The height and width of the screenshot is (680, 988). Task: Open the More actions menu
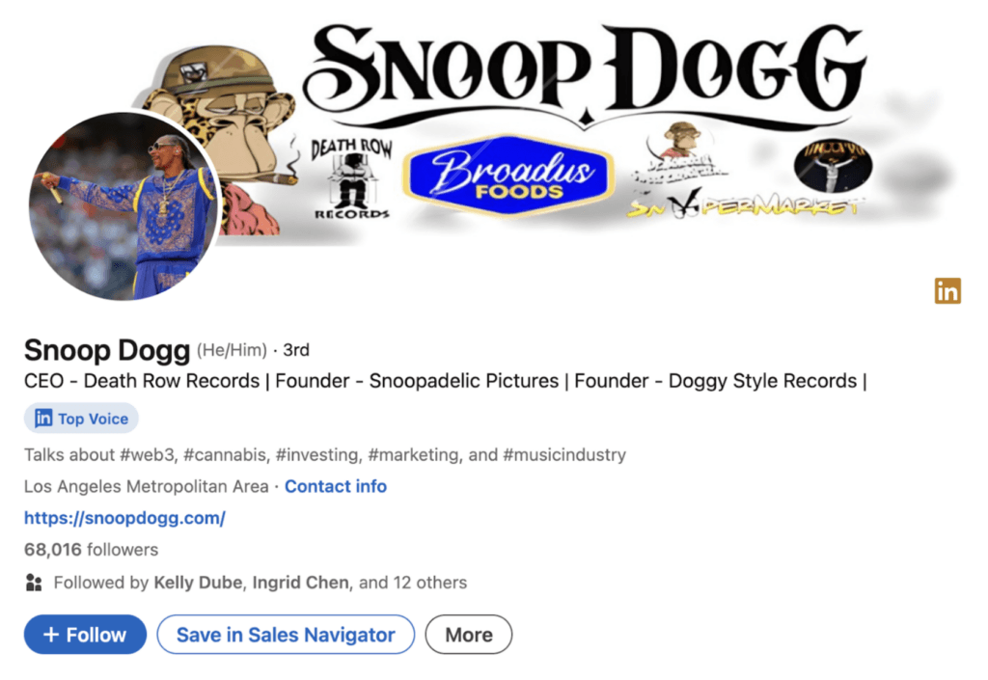pyautogui.click(x=469, y=635)
